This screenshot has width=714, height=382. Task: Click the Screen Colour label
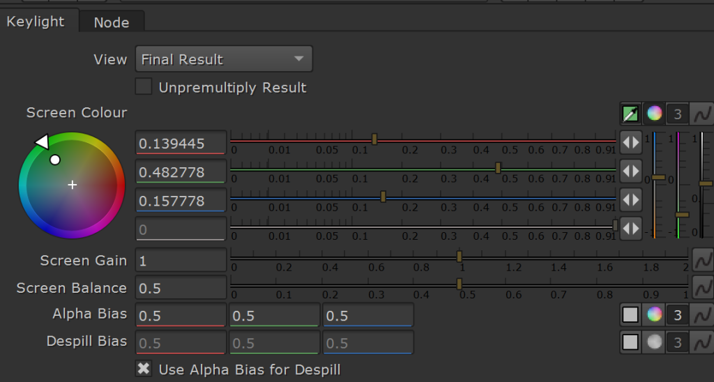(x=77, y=112)
